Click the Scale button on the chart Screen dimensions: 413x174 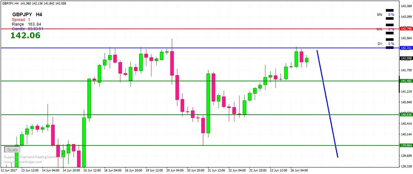(12, 150)
